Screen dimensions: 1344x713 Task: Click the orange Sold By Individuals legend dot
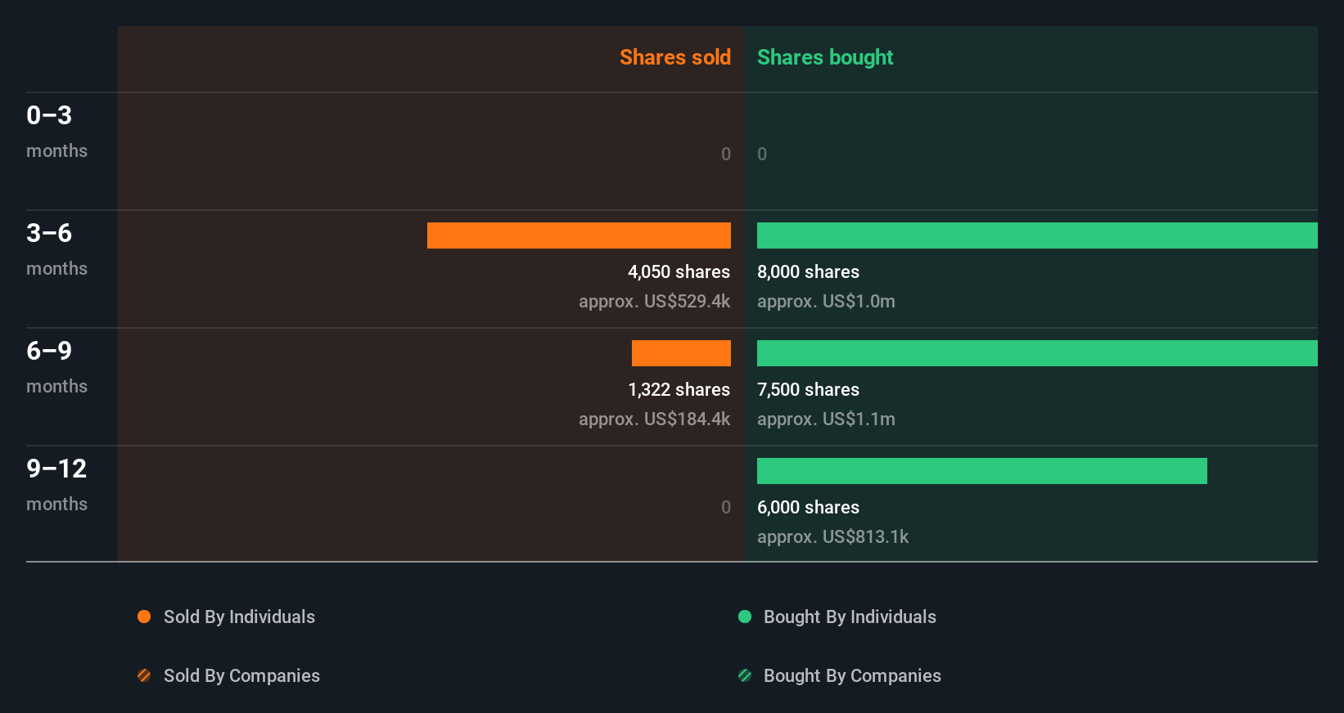click(x=144, y=617)
